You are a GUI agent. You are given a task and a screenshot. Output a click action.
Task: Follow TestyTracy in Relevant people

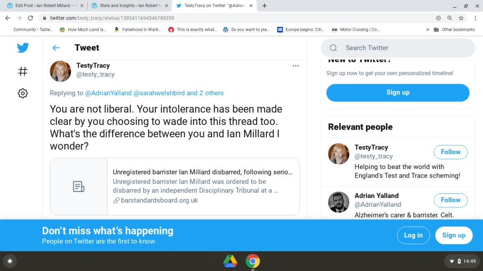(450, 152)
